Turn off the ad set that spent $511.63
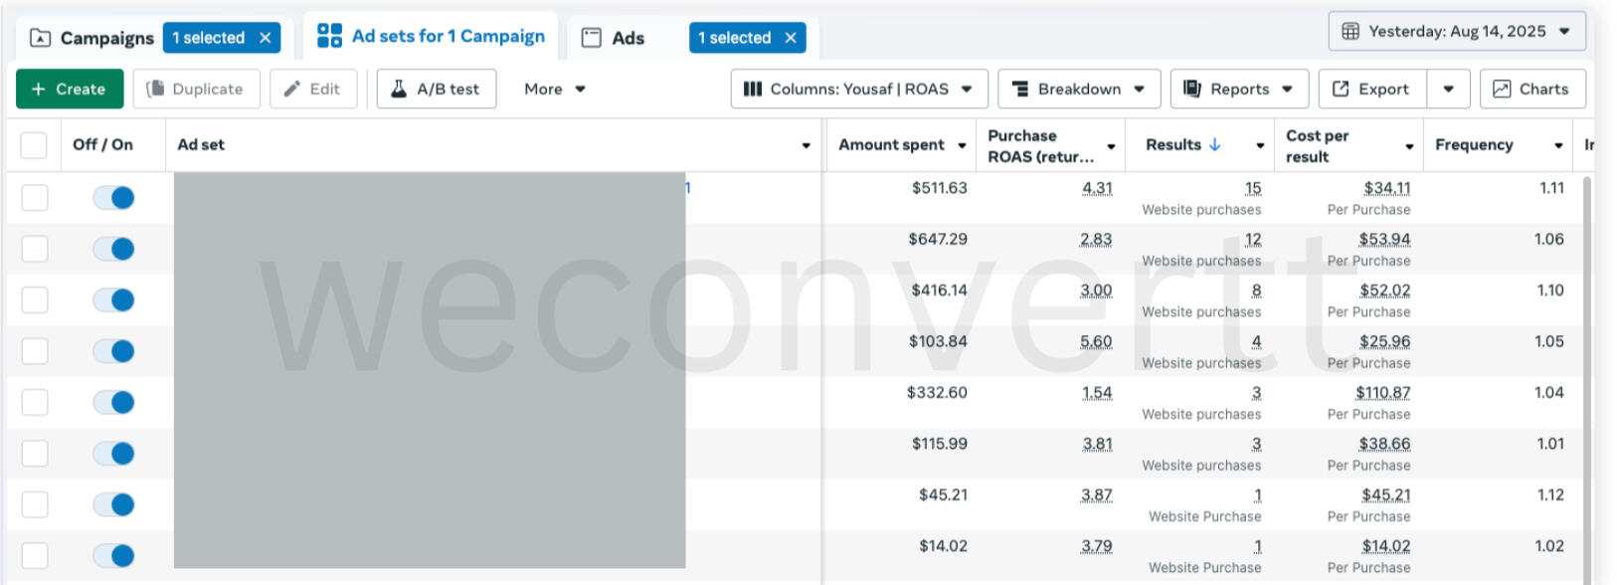Screen dimensions: 1617x585 pyautogui.click(x=113, y=198)
